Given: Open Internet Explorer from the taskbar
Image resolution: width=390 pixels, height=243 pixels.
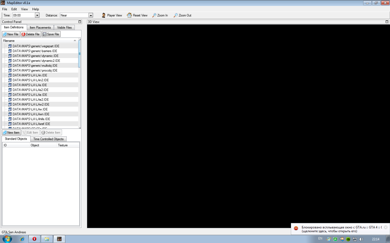Looking at the screenshot, I should click(22, 239).
